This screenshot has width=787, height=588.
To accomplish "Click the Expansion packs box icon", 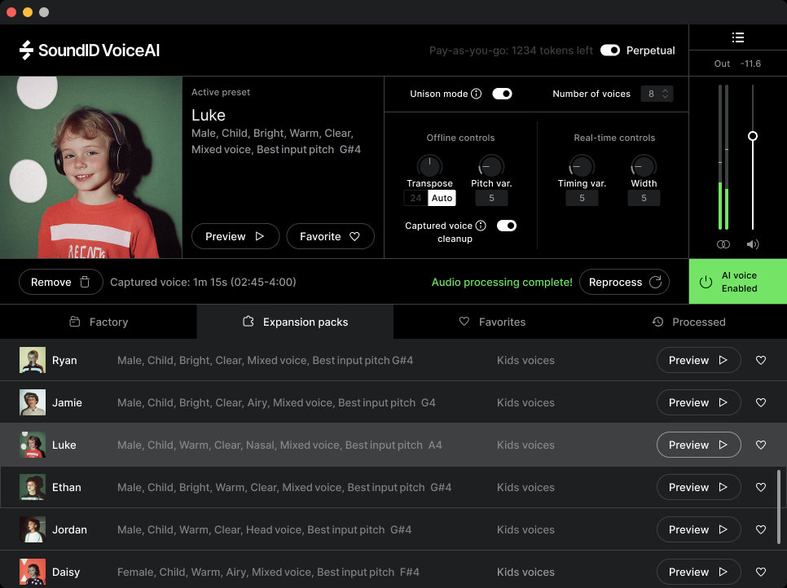I will coord(247,321).
